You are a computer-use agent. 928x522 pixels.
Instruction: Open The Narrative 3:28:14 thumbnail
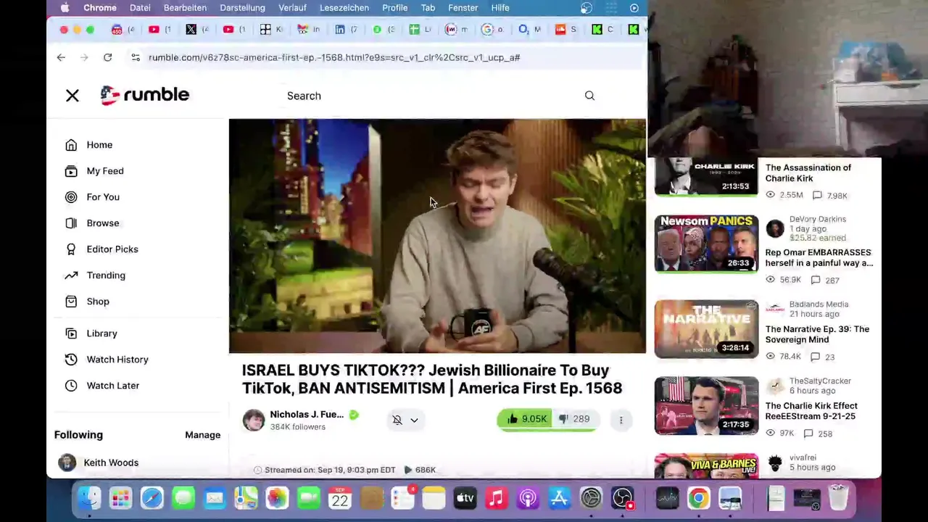[x=706, y=328]
